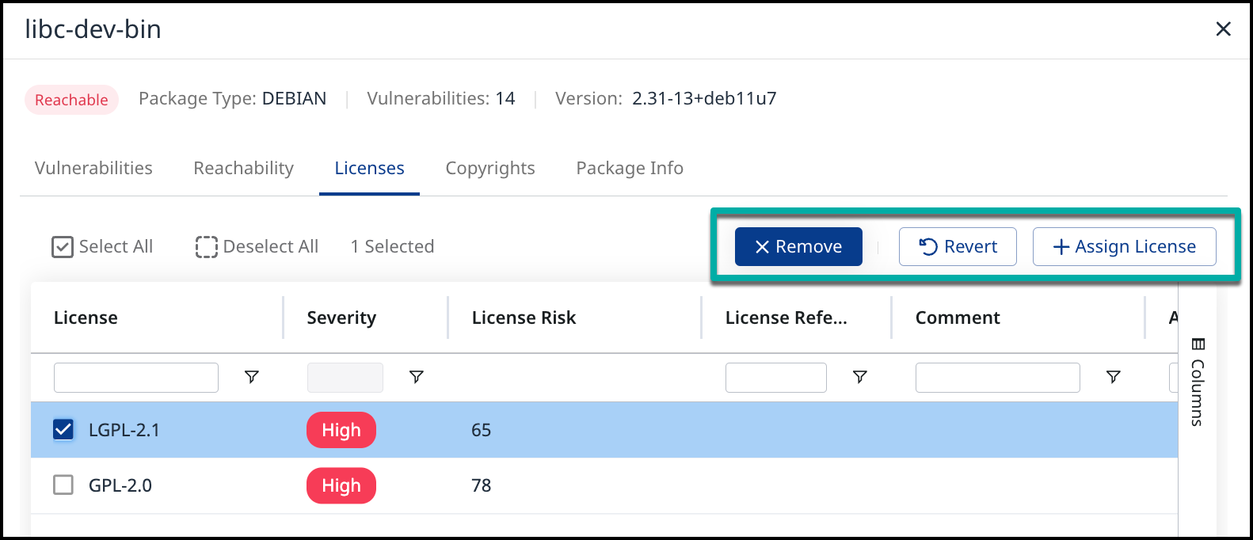
Task: Open the Reachability tab
Action: point(243,168)
